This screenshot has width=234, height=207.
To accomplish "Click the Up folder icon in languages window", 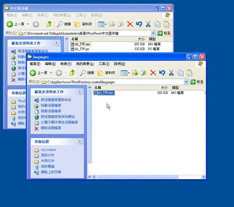I will coord(72,73).
